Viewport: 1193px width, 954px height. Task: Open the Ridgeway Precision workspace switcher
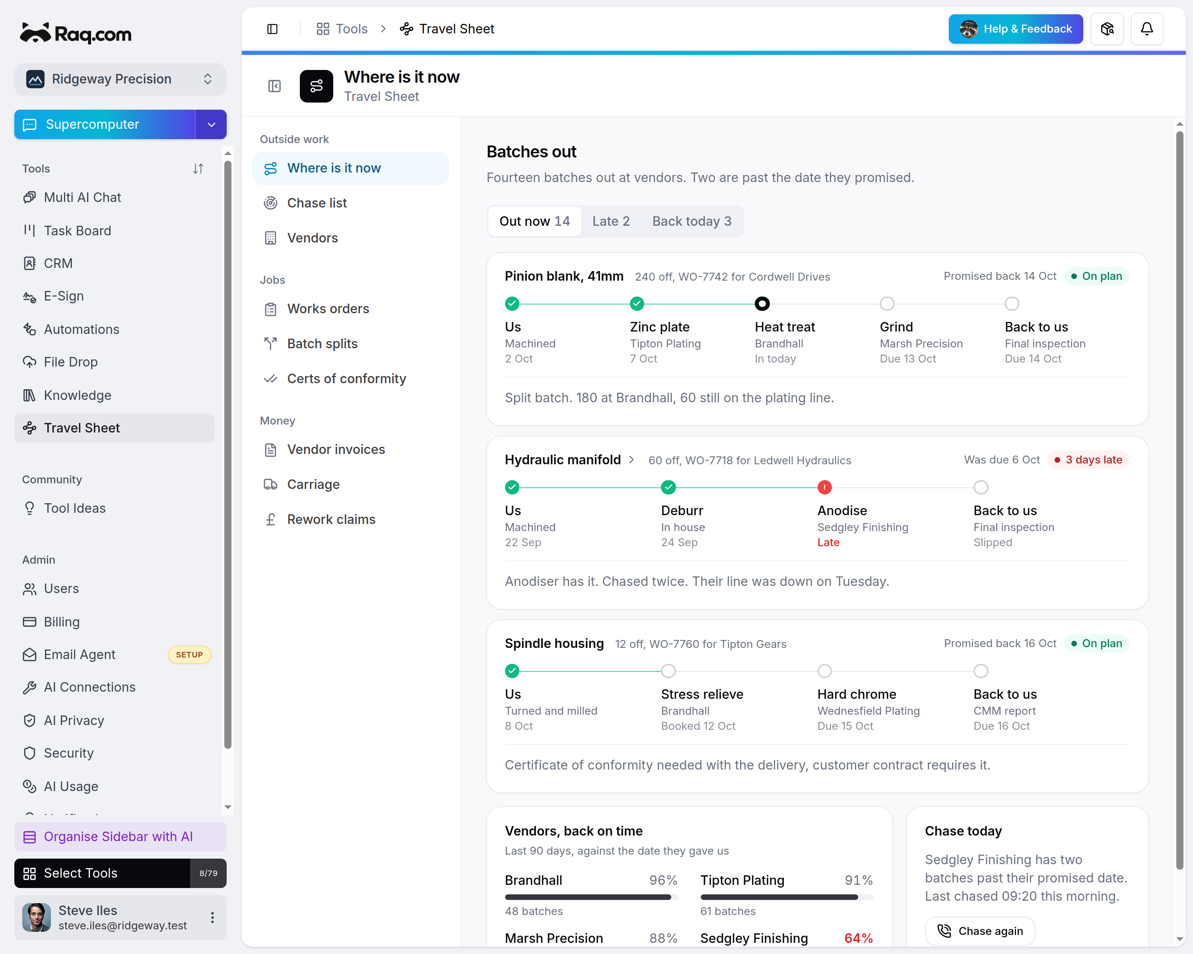[120, 79]
